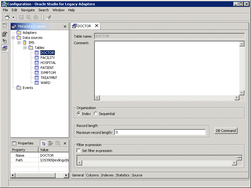Click the Save All toolbar icon
Viewport: 251px width, 188px height.
(x=29, y=17)
